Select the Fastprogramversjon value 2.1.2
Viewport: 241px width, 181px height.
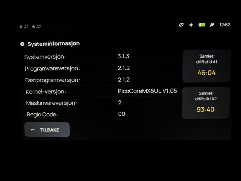[x=124, y=80]
